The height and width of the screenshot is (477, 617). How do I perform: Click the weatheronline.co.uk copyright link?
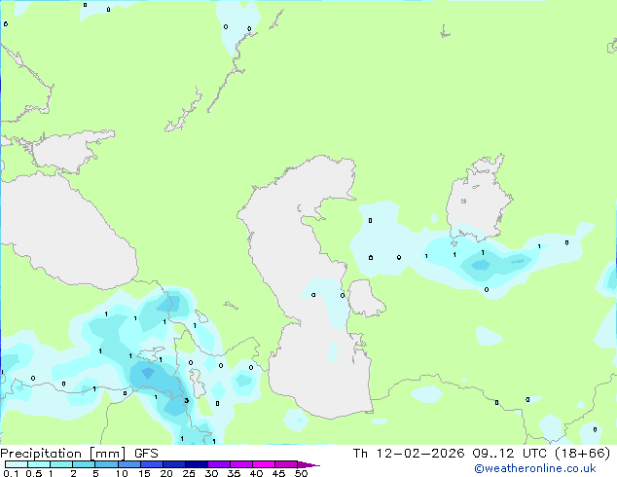click(535, 468)
